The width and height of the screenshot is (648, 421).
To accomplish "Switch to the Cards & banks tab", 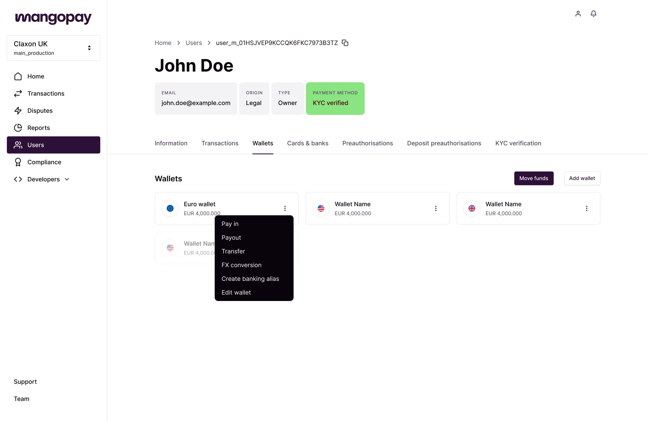I will click(x=307, y=143).
